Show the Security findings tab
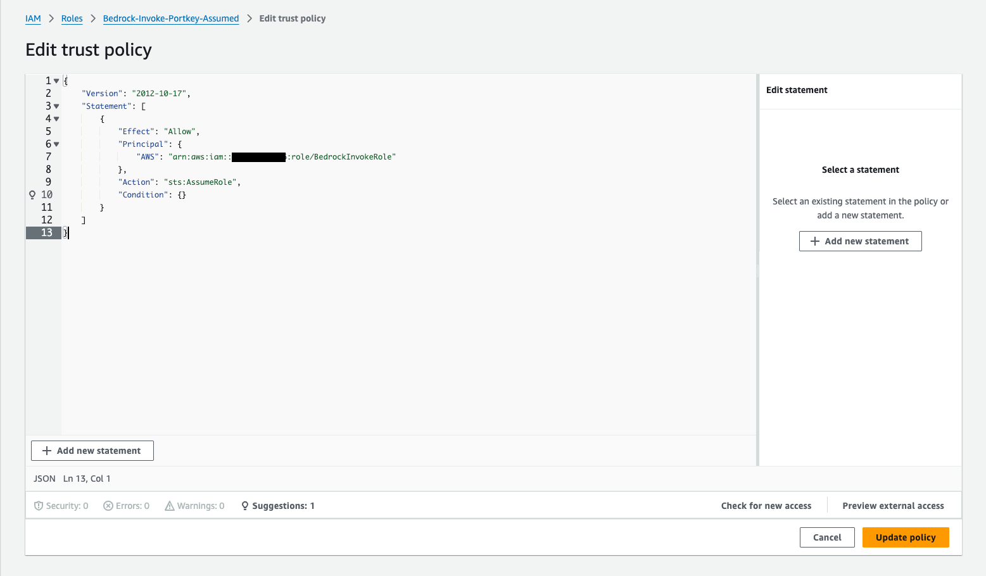The image size is (986, 576). [61, 506]
